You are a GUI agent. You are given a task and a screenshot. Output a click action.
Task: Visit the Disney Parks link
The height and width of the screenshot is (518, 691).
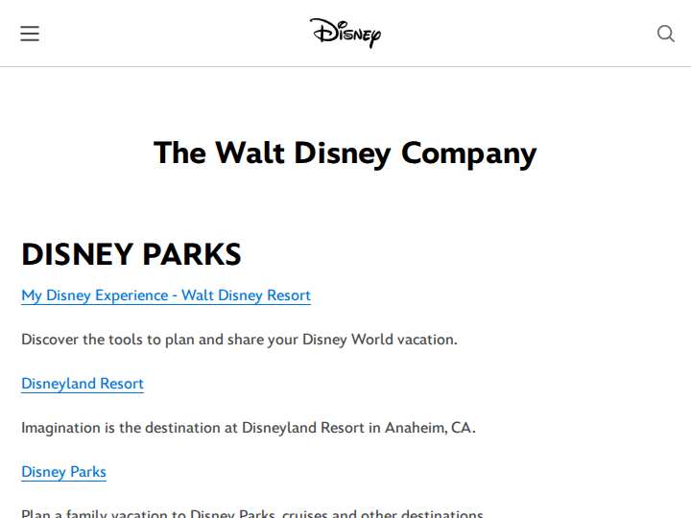tap(64, 472)
